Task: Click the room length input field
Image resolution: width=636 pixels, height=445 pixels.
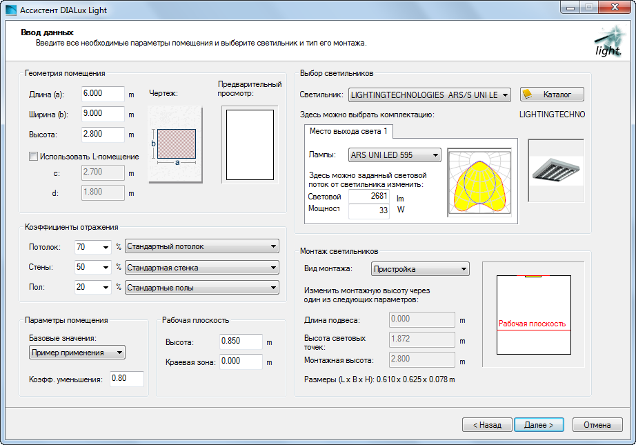Action: pyautogui.click(x=102, y=93)
